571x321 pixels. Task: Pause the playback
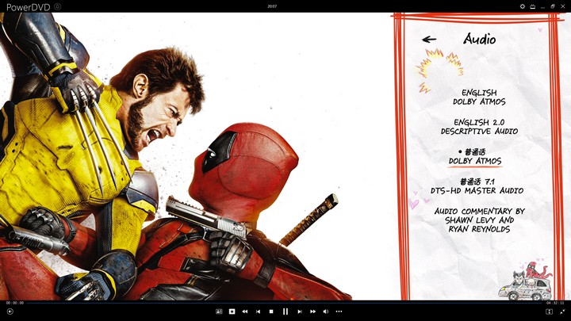pyautogui.click(x=285, y=311)
